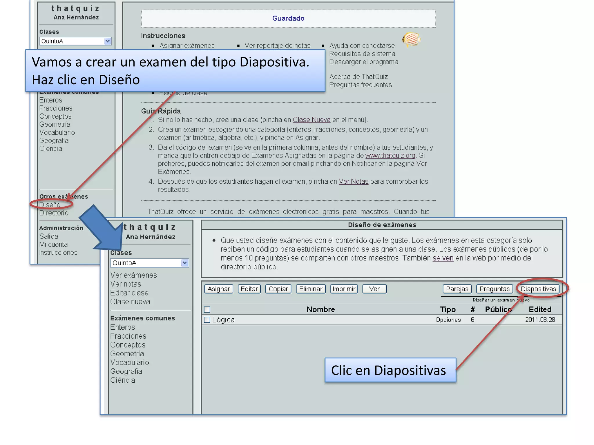Select Fracciones in the Diseño window sidebar
The image size is (594, 445).
click(x=128, y=336)
